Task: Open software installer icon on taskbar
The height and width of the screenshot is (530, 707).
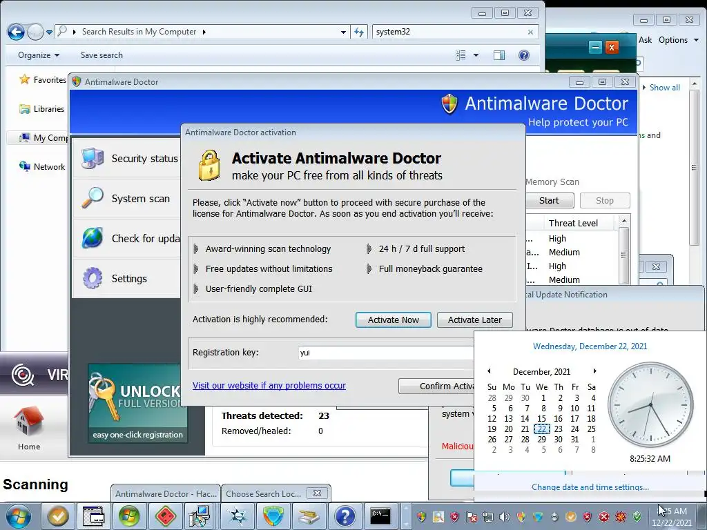Action: [x=200, y=516]
